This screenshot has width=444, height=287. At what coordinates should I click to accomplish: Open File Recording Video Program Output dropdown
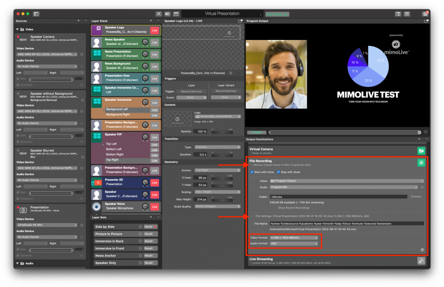tap(347, 181)
